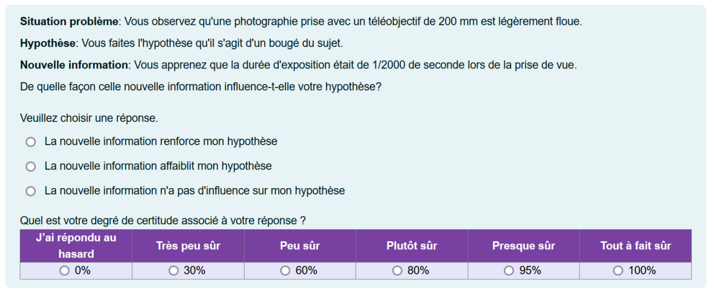Click the 'La nouvelle information affaiblit mon hypothèse' text
The height and width of the screenshot is (294, 714).
point(158,166)
